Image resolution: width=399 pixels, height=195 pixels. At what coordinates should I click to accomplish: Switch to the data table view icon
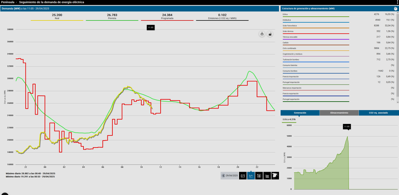259,176
